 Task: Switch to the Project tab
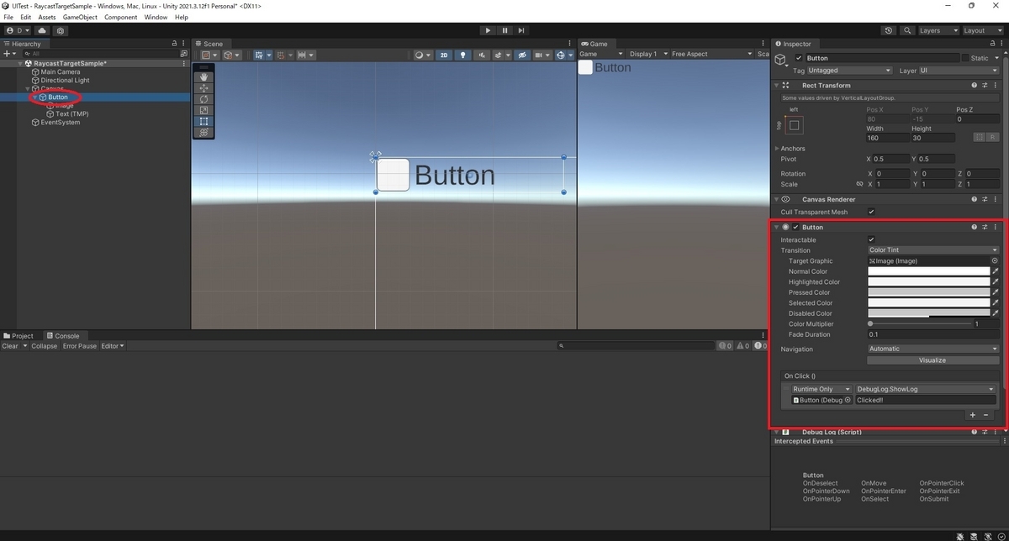(x=18, y=336)
